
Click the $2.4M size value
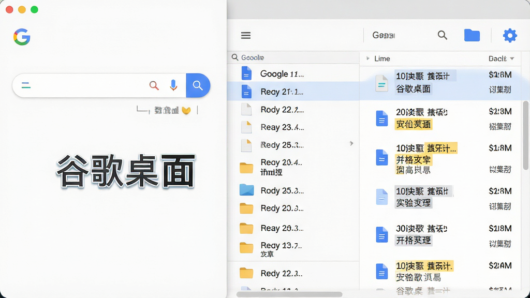(x=500, y=265)
